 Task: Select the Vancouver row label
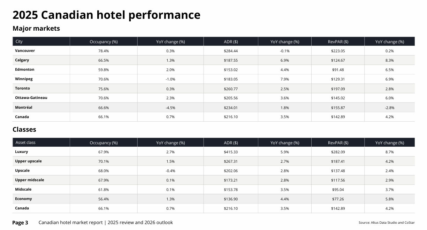pyautogui.click(x=25, y=51)
